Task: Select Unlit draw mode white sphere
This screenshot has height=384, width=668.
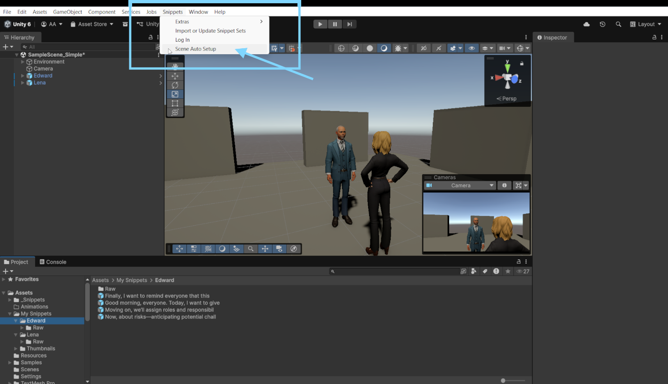Action: (x=370, y=48)
